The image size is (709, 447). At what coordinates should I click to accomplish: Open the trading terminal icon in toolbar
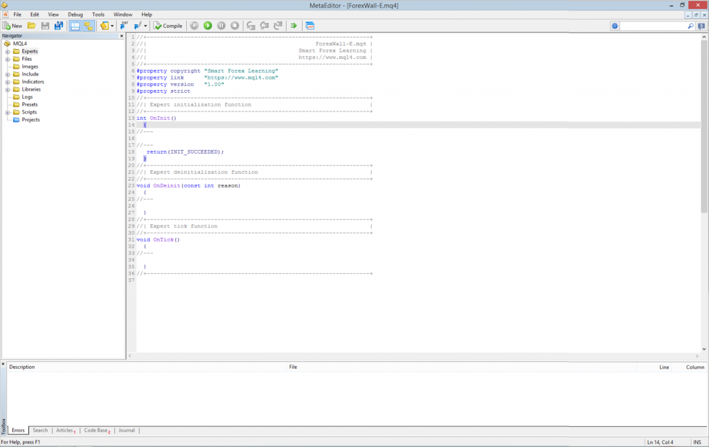[309, 26]
